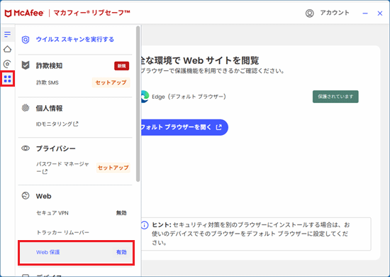Image resolution: width=390 pixels, height=277 pixels.
Task: Close the McAfee window
Action: (x=380, y=13)
